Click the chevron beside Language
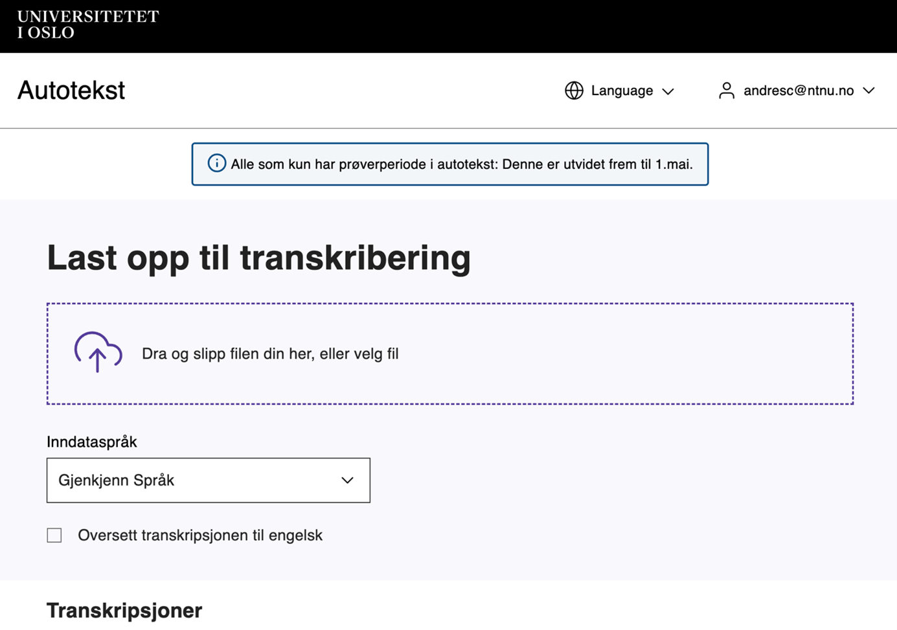Viewport: 897px width, 630px height. coord(668,91)
